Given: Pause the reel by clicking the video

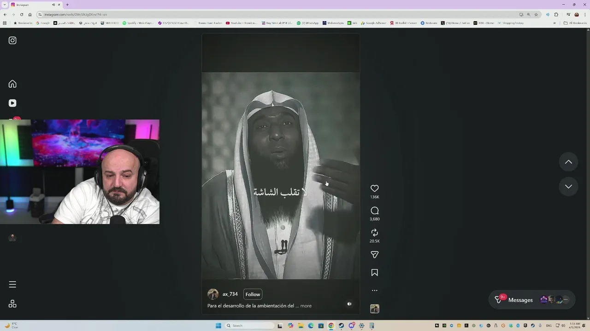Looking at the screenshot, I should tap(281, 175).
